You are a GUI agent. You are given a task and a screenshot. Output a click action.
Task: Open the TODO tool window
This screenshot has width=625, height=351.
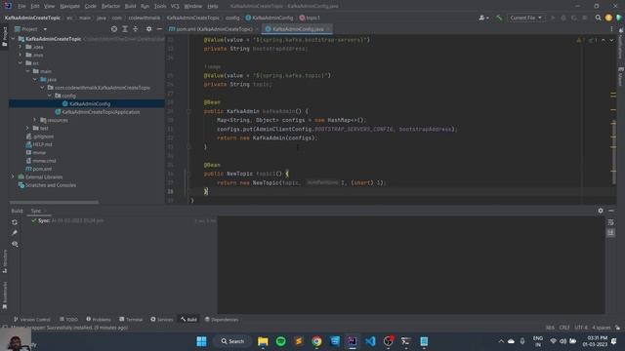click(68, 320)
